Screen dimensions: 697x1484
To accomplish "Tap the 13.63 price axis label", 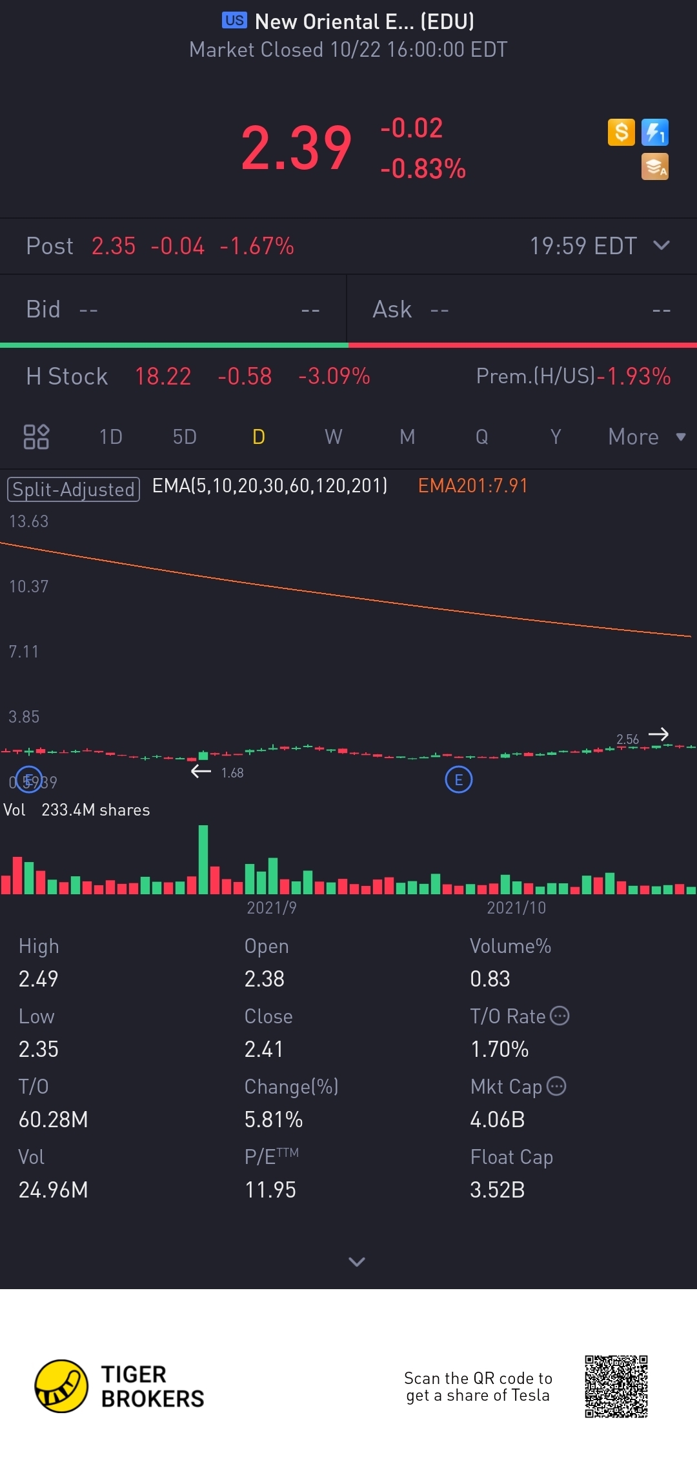I will coord(29,521).
